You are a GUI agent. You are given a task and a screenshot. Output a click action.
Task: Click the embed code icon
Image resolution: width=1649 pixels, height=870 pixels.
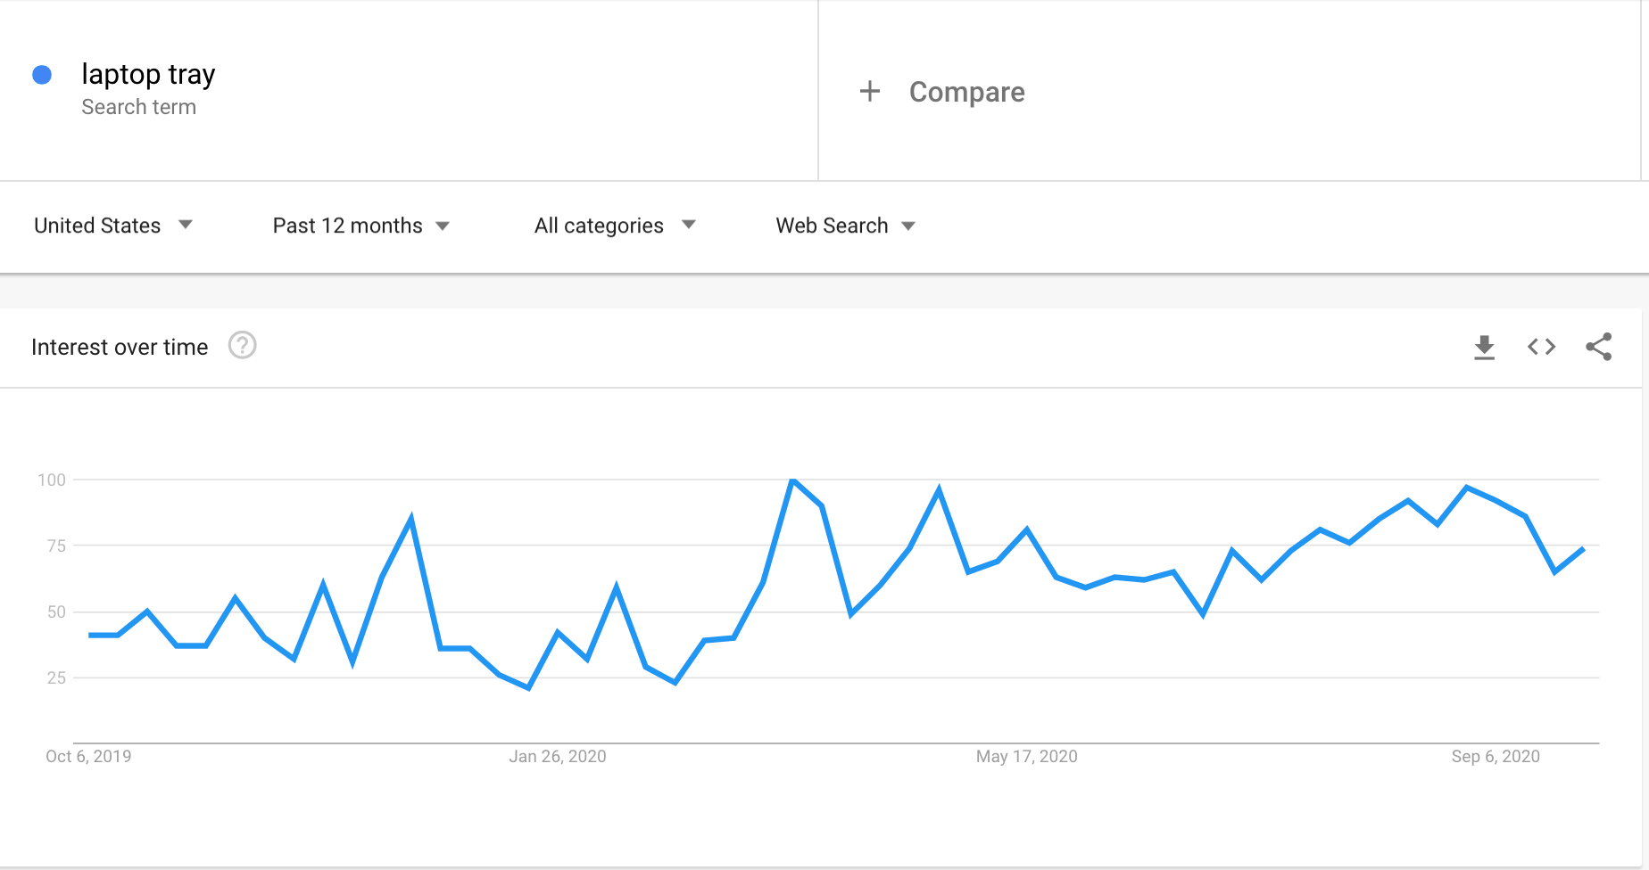[1541, 347]
